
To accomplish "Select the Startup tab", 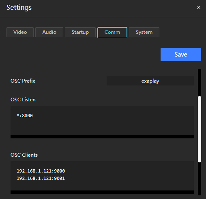I will pos(80,32).
